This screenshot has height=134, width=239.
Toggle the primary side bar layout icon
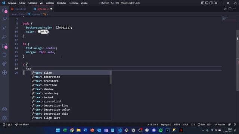click(202, 3)
